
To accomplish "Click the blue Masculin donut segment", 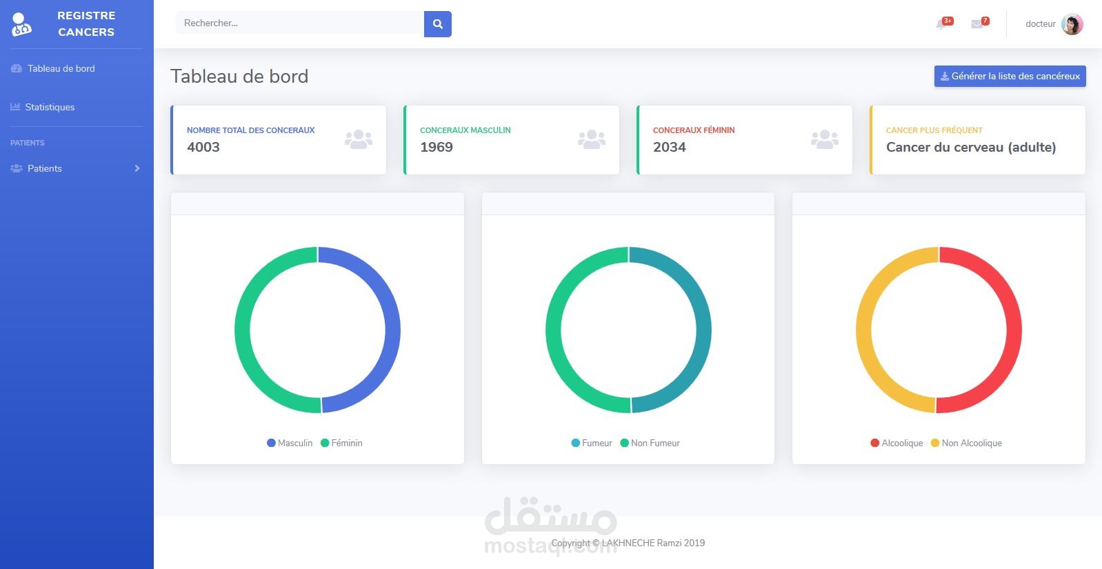I will point(392,330).
